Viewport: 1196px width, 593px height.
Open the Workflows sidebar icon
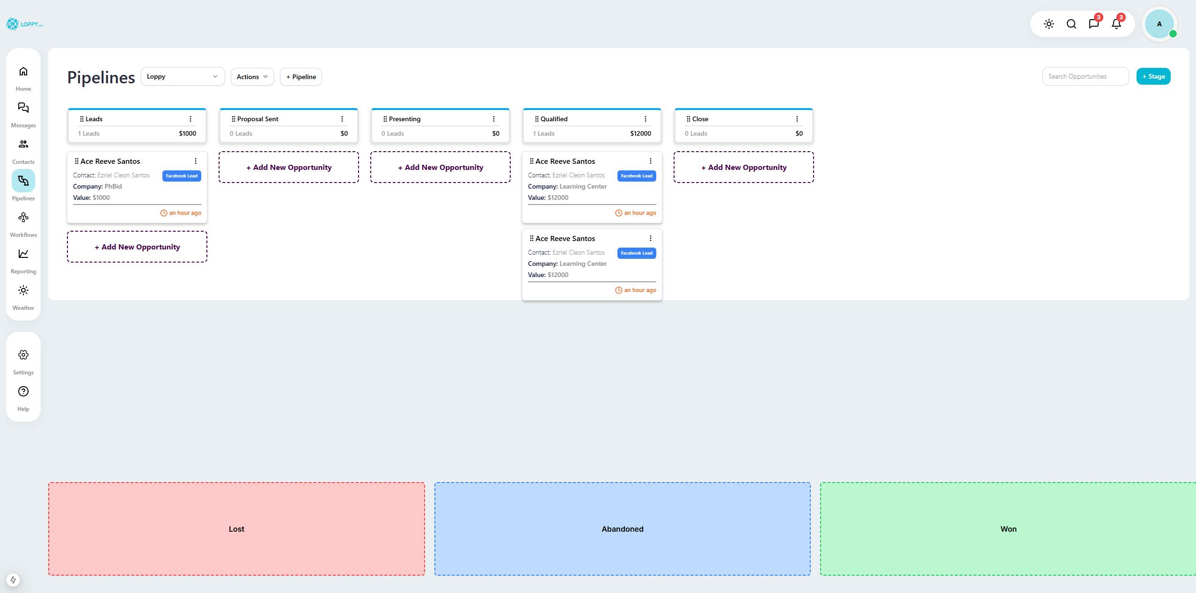click(x=23, y=218)
